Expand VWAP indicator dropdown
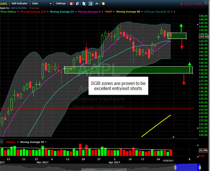Image resolution: width=210 pixels, height=171 pixels. coord(114,12)
